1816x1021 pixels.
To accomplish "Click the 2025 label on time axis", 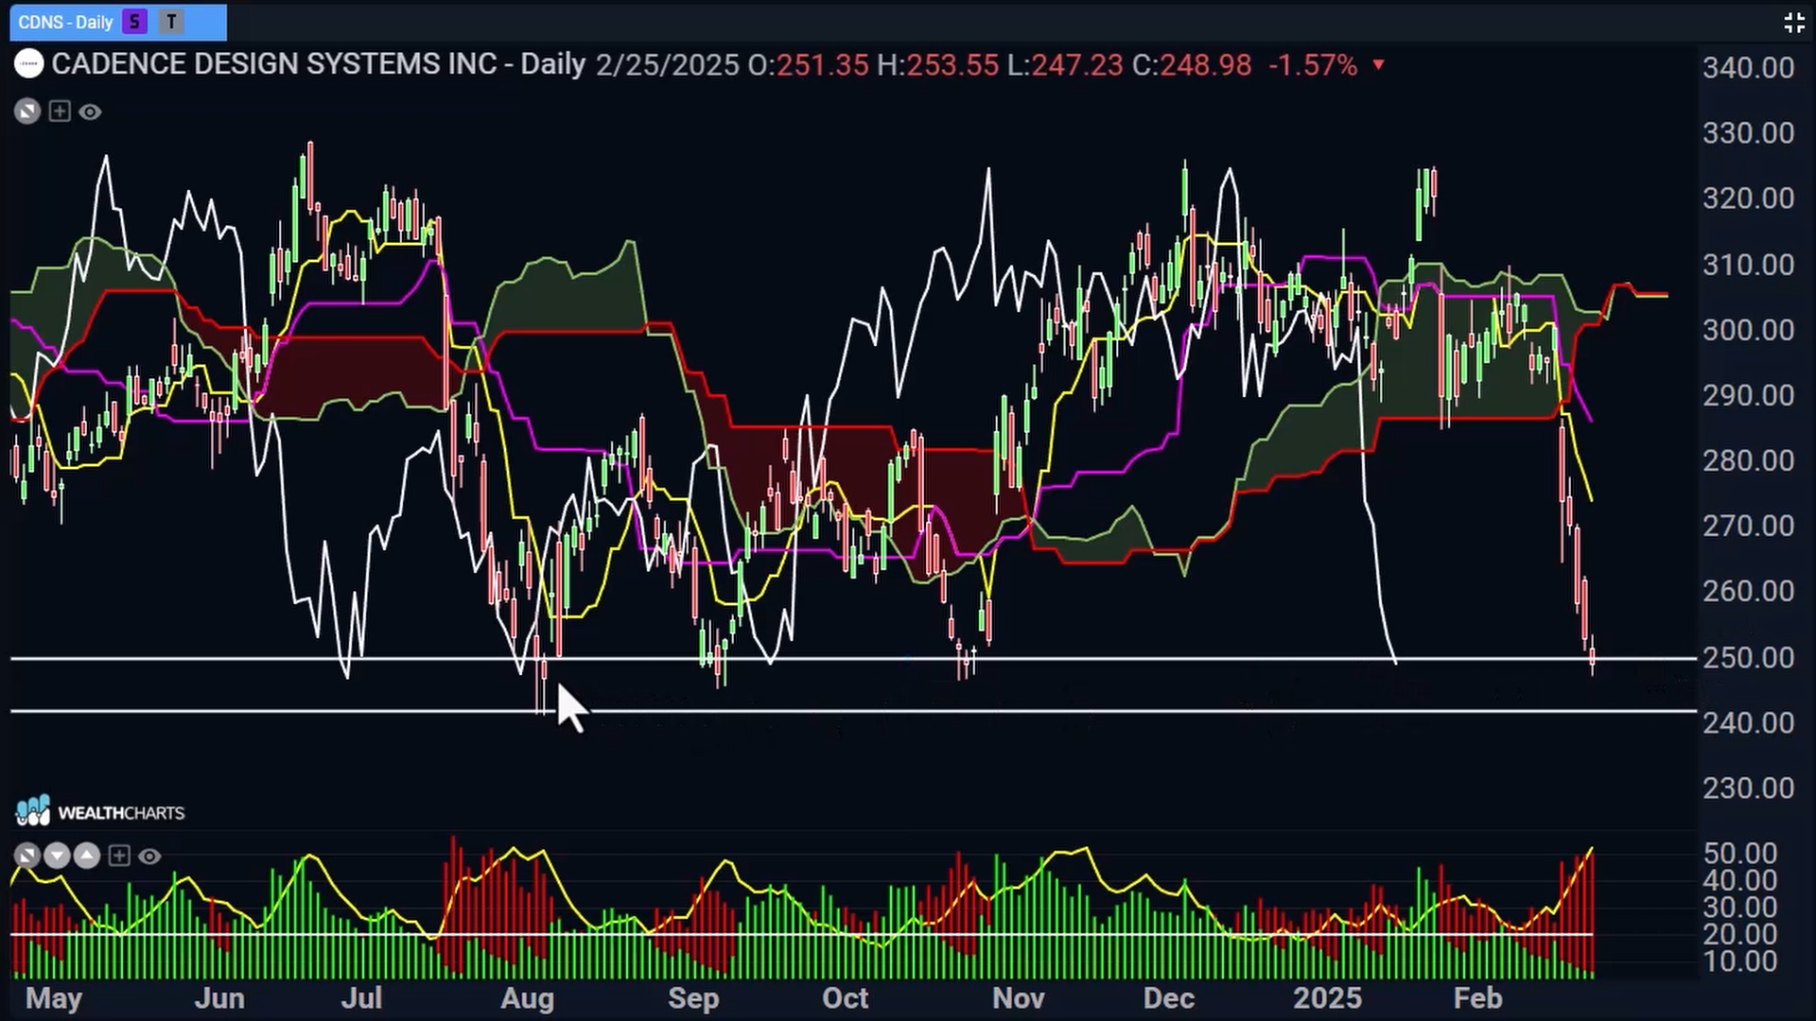I will point(1327,998).
